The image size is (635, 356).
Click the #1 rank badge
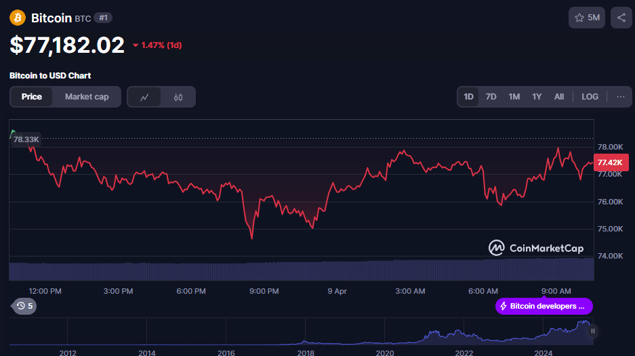103,18
